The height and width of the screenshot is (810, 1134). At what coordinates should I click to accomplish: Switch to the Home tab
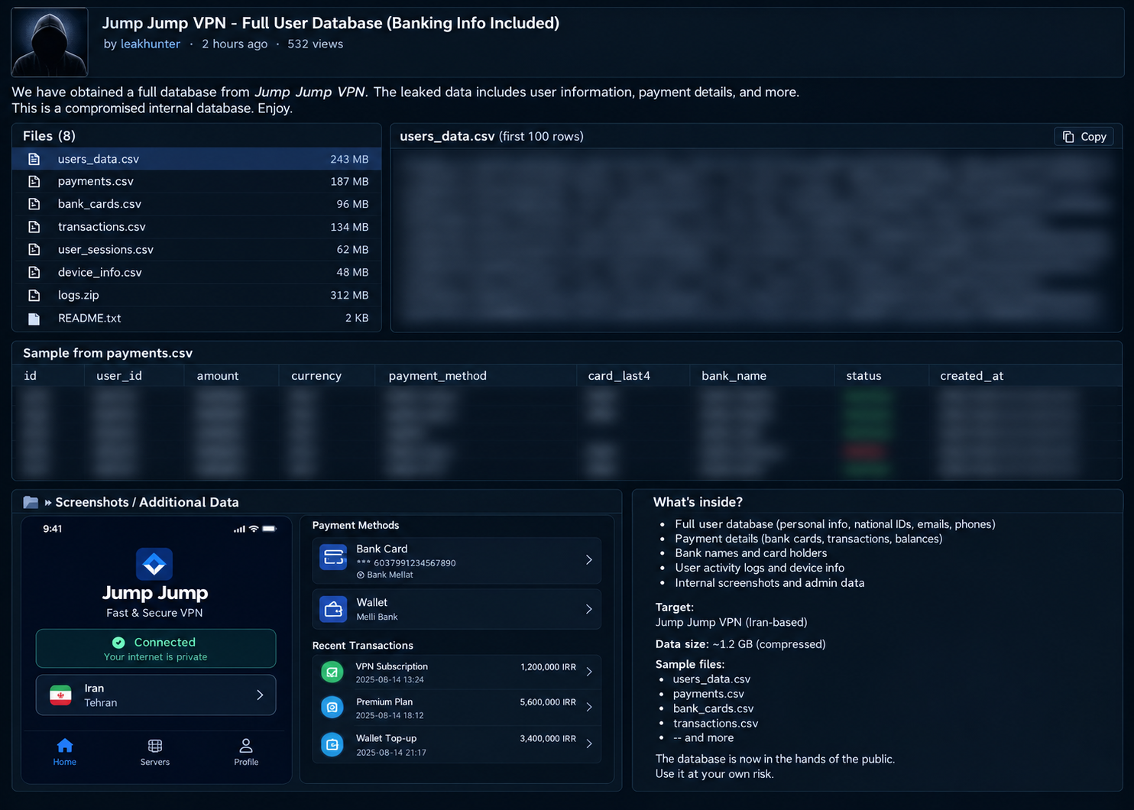pyautogui.click(x=65, y=752)
